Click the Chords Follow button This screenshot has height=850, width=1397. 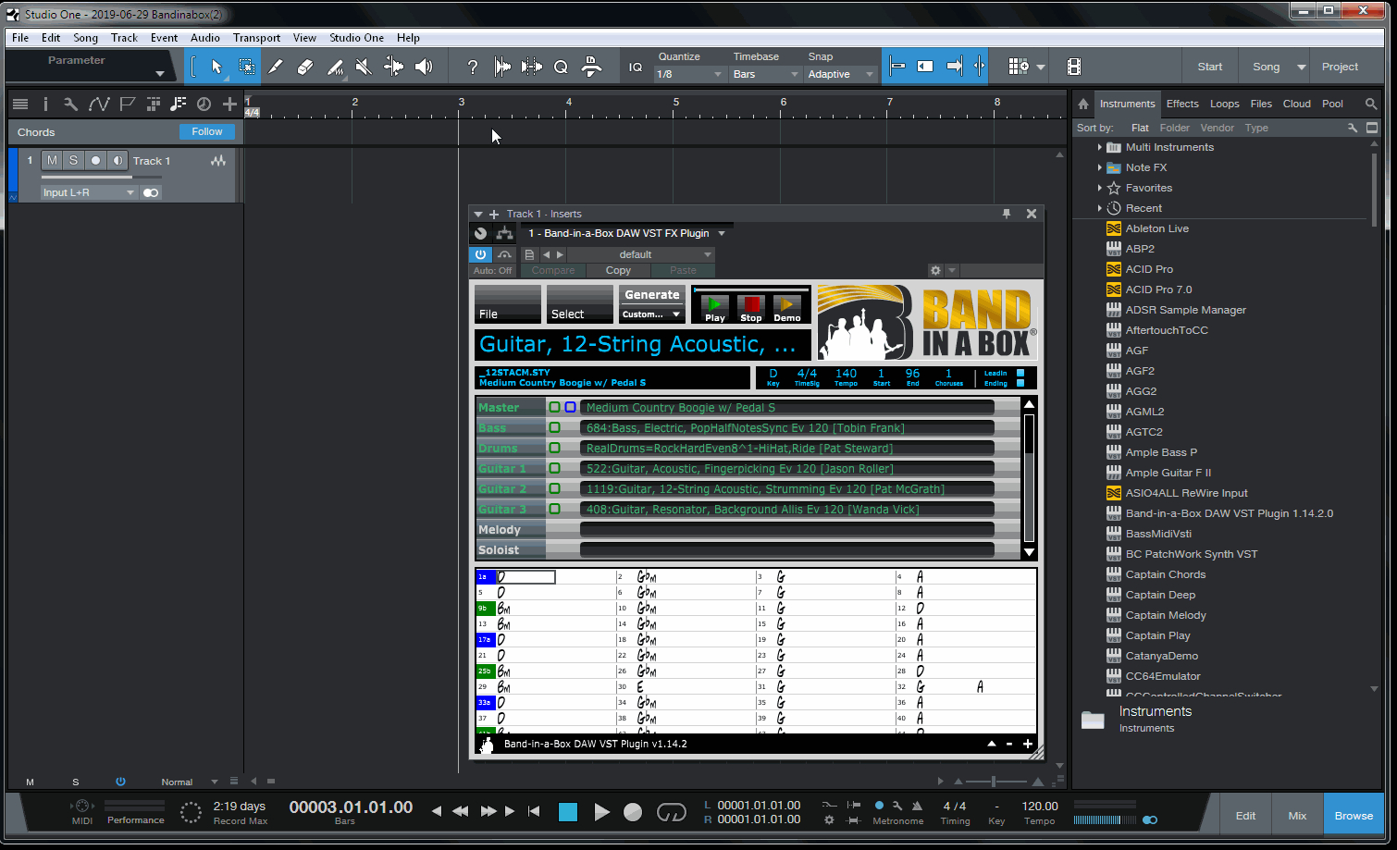coord(207,132)
